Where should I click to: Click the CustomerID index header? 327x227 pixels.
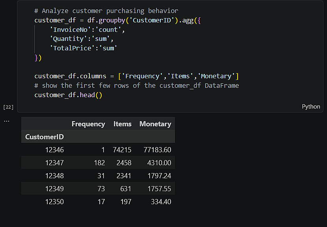click(x=45, y=137)
